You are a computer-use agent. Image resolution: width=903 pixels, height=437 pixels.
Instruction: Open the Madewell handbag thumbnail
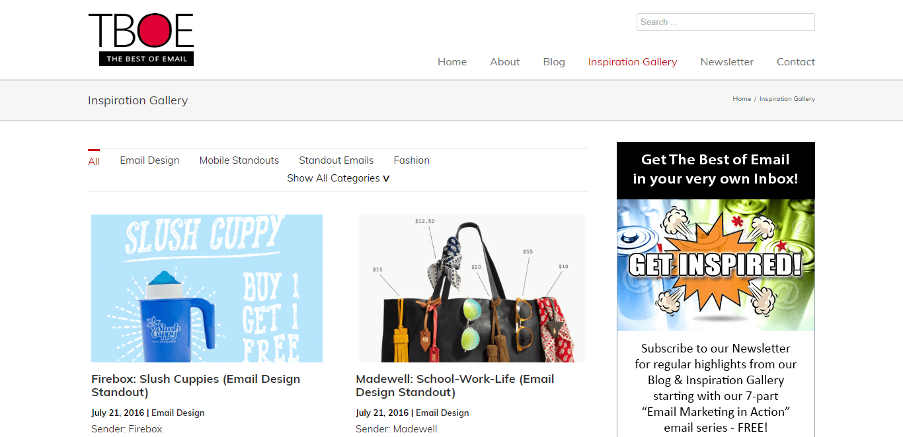click(471, 288)
